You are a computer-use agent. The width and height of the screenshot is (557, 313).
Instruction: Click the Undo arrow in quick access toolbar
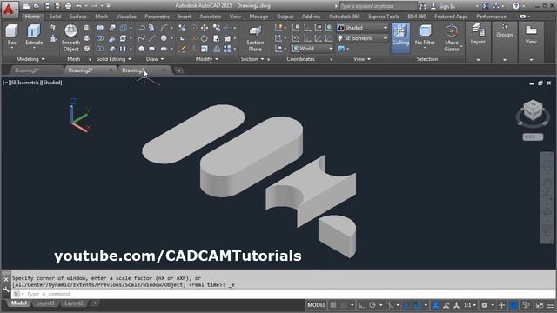78,6
